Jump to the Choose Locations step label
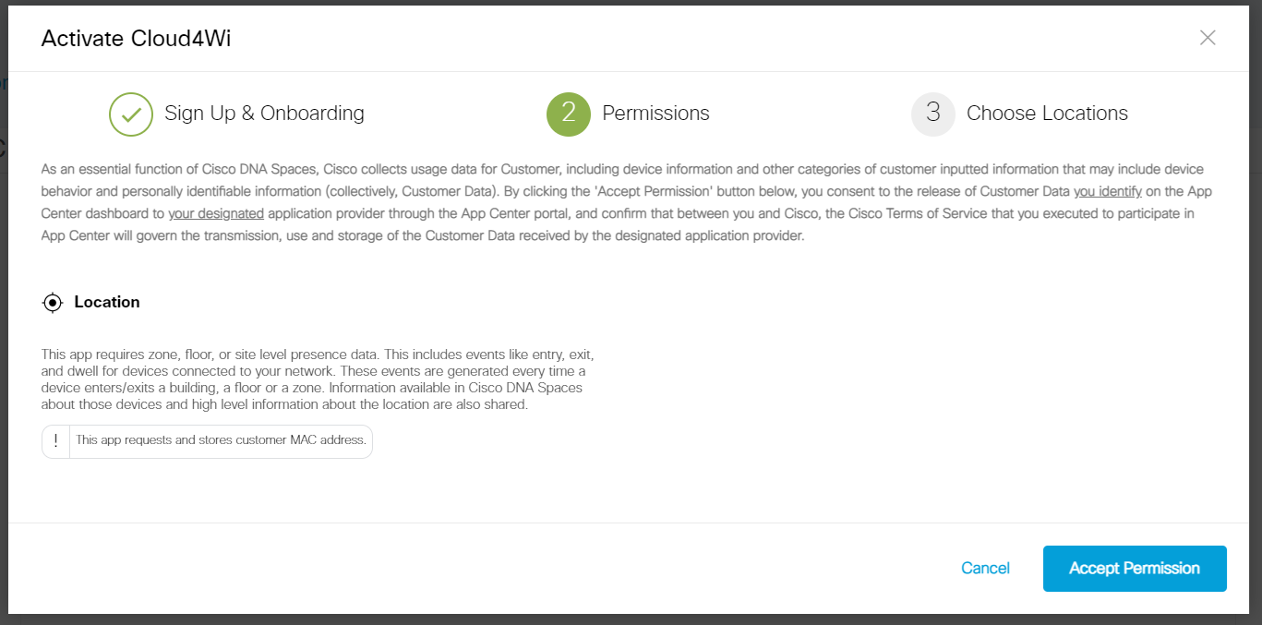The height and width of the screenshot is (625, 1262). tap(1047, 114)
